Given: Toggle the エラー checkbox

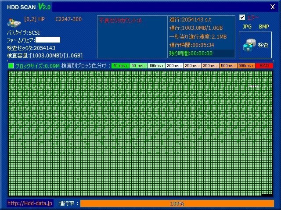Looking at the screenshot, I should (242, 18).
